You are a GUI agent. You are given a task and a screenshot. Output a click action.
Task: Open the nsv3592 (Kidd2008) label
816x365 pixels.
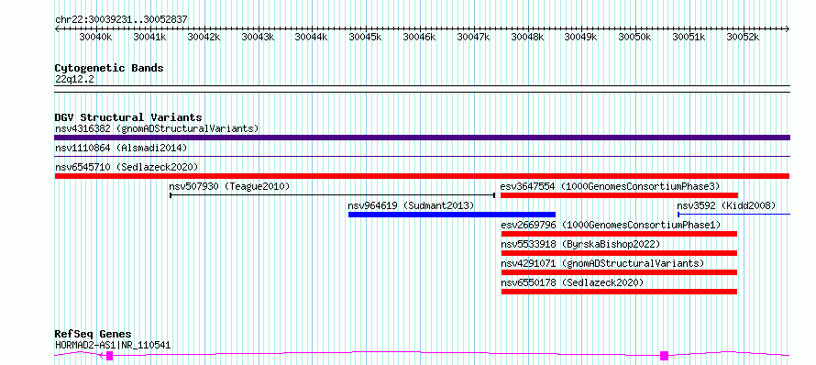[726, 205]
